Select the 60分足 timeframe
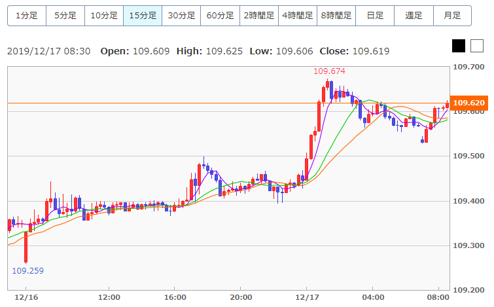This screenshot has height=307, width=494. [x=221, y=16]
